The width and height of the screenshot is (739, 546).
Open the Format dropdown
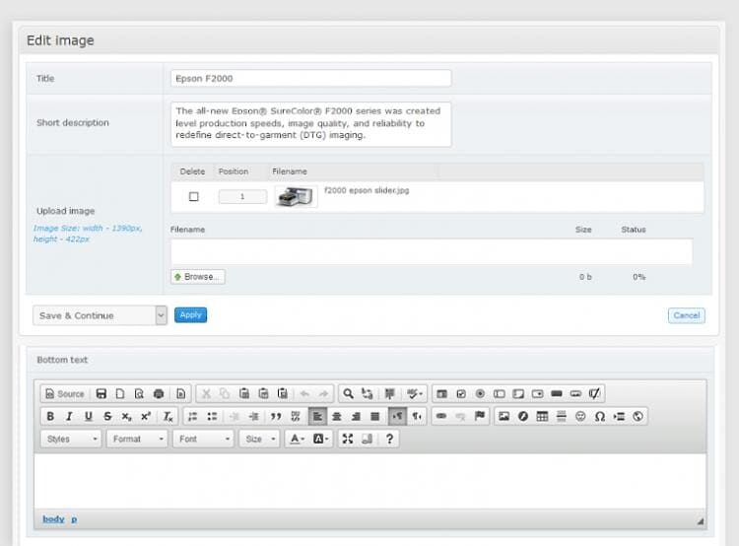pyautogui.click(x=137, y=439)
